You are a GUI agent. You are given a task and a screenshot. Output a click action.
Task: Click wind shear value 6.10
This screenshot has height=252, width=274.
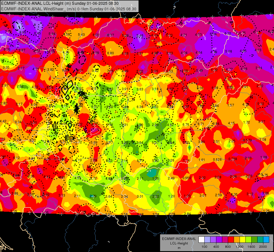(x=140, y=160)
